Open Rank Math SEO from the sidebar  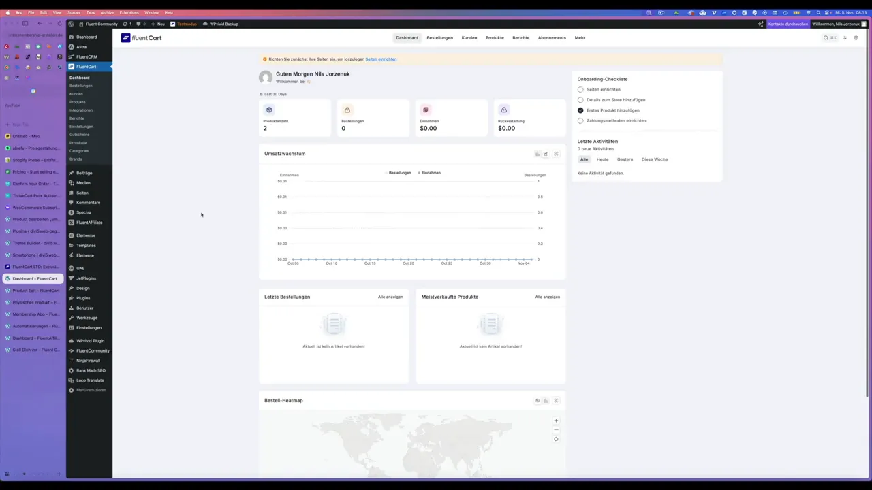[x=91, y=370]
